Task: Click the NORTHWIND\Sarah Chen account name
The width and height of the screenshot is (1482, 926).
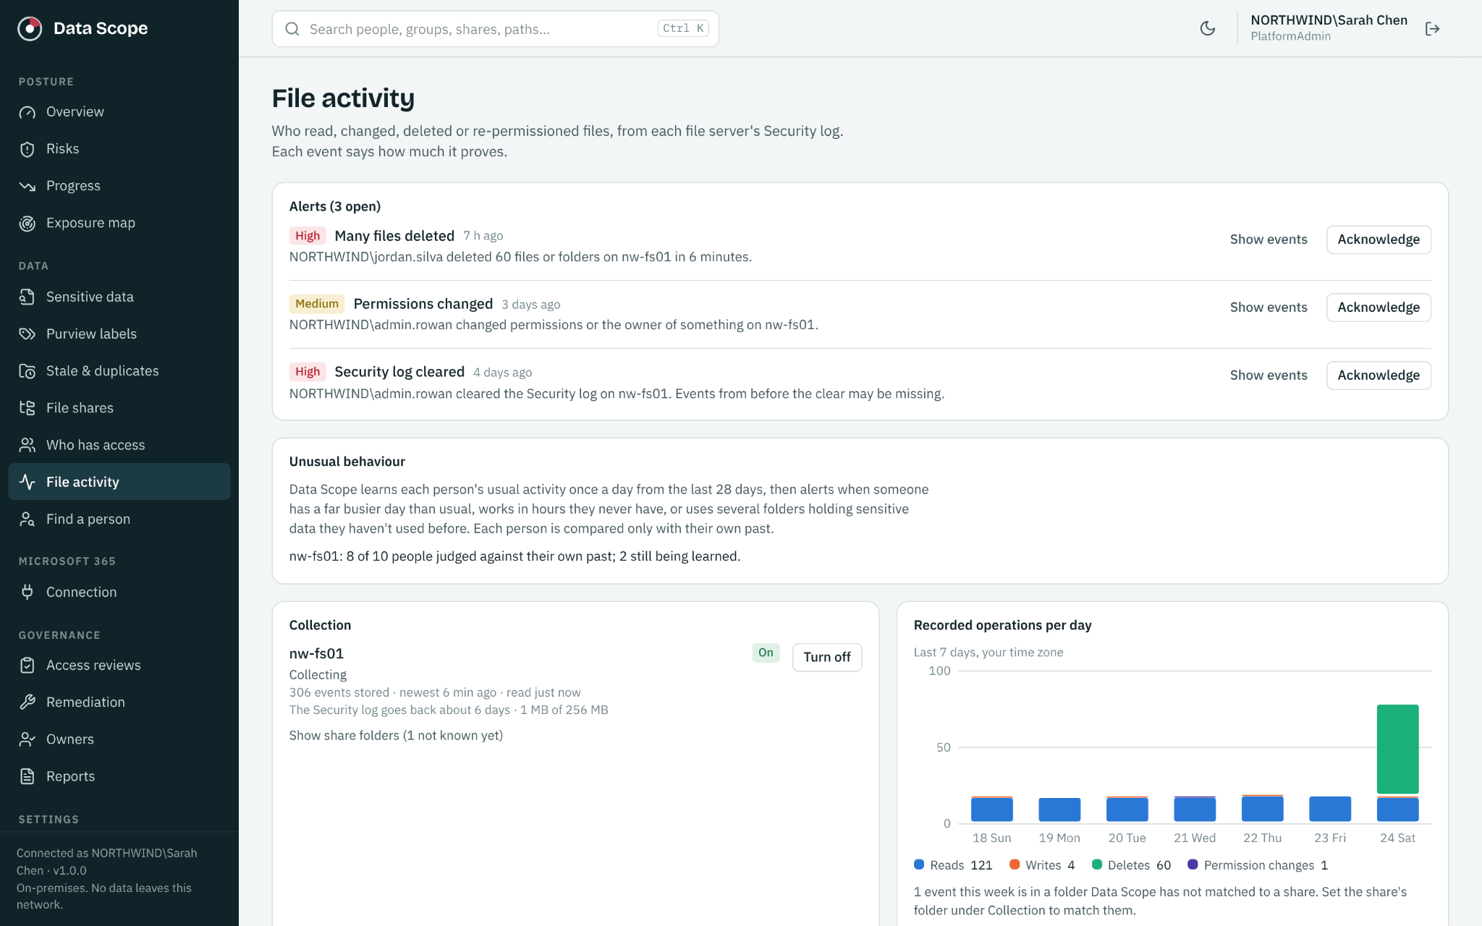Action: [x=1329, y=20]
